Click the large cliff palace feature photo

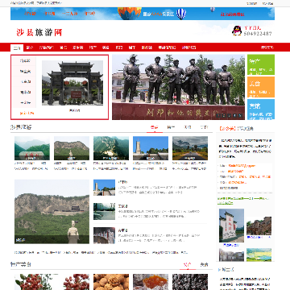click(52, 212)
